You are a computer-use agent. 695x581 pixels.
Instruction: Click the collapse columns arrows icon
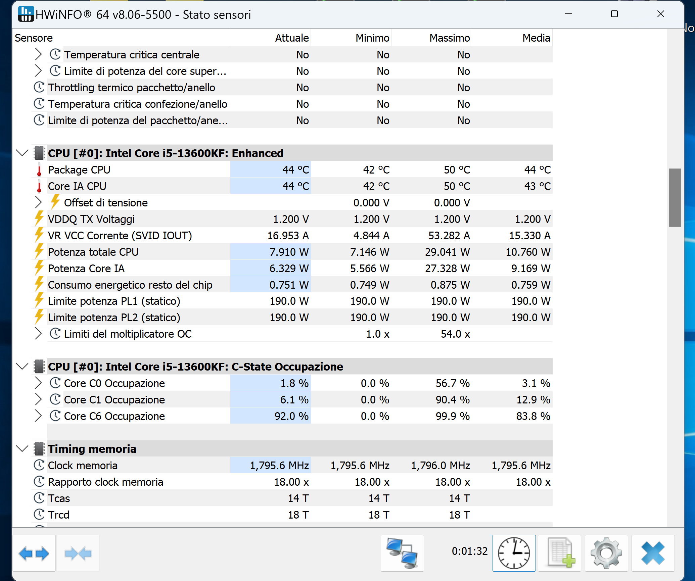click(x=78, y=553)
